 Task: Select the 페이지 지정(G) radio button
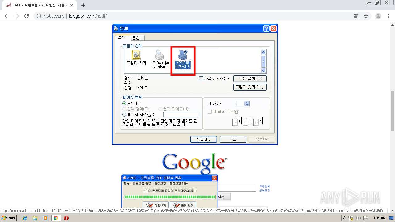tap(124, 115)
